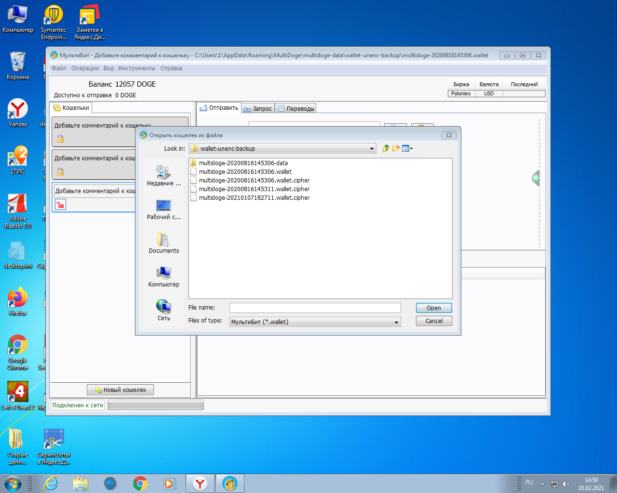Click the Windows Start button
This screenshot has height=493, width=617.
tap(13, 483)
